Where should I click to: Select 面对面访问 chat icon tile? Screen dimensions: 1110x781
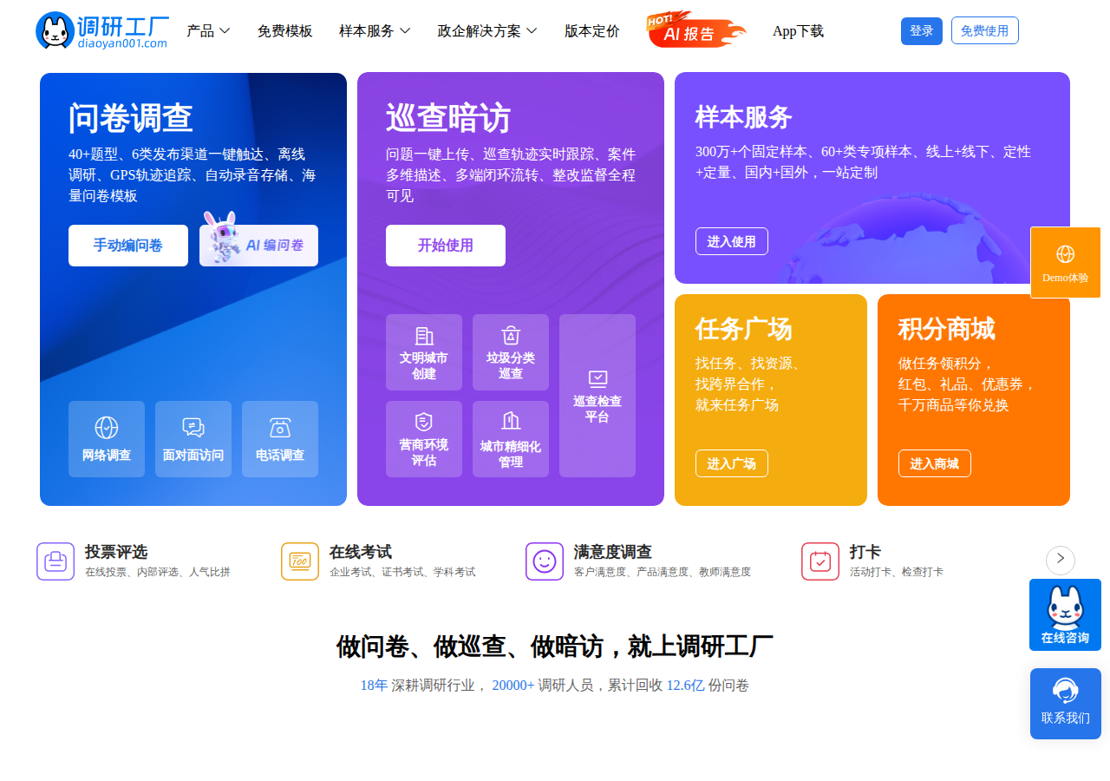click(193, 439)
